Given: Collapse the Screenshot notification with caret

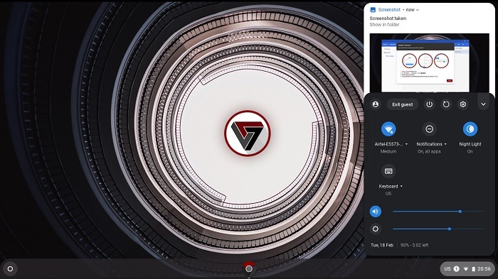Looking at the screenshot, I should (418, 10).
